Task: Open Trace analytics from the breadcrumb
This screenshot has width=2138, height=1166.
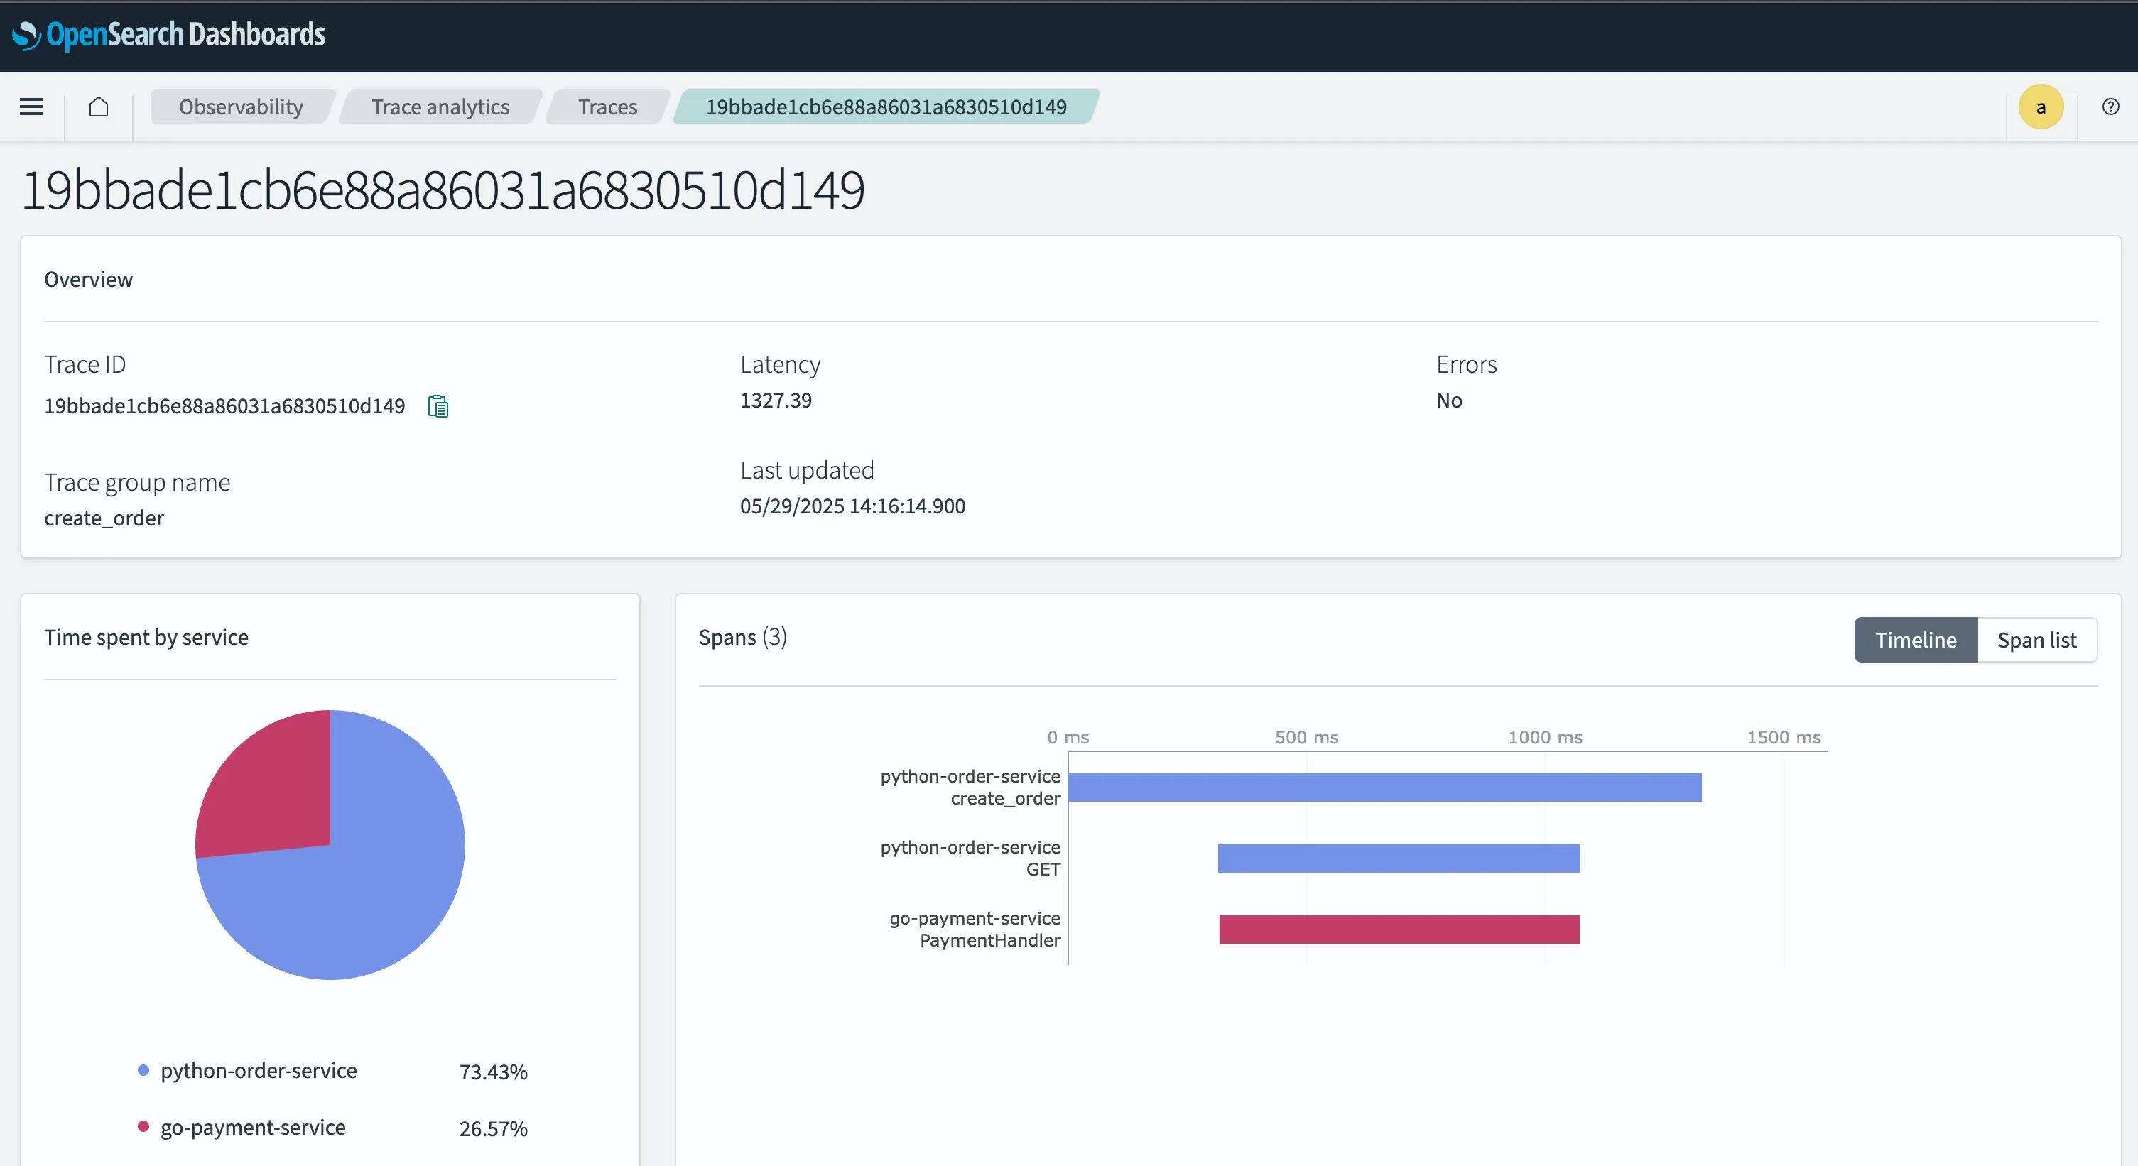Action: pyautogui.click(x=440, y=107)
